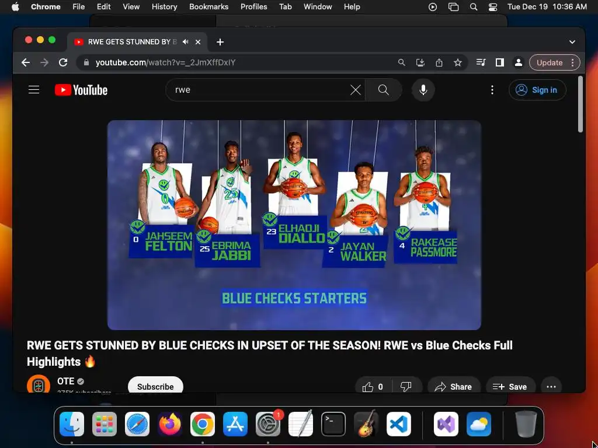Start voice search with microphone icon
The height and width of the screenshot is (448, 598).
point(423,90)
